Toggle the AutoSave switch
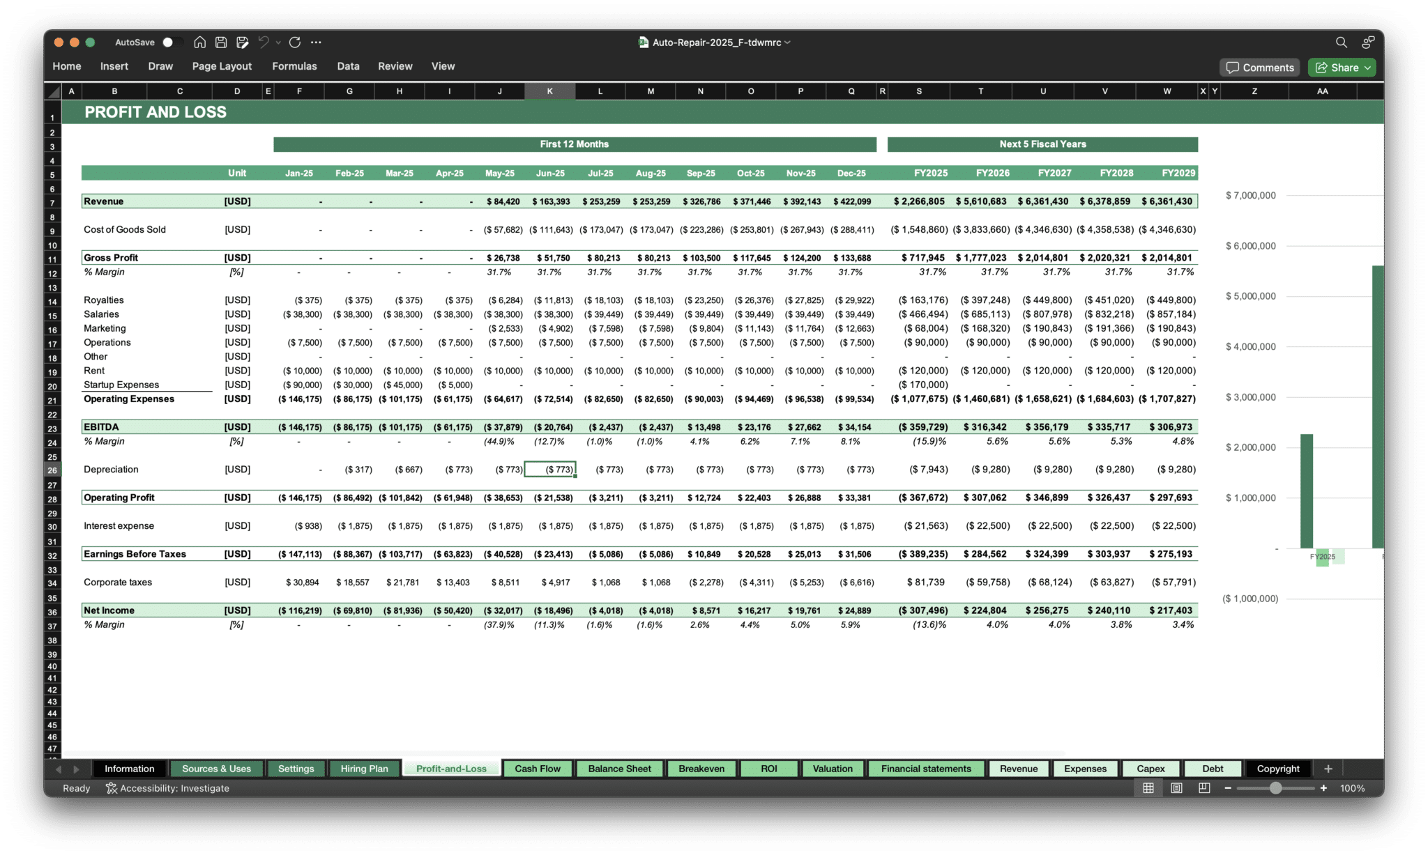The width and height of the screenshot is (1428, 855). [172, 43]
